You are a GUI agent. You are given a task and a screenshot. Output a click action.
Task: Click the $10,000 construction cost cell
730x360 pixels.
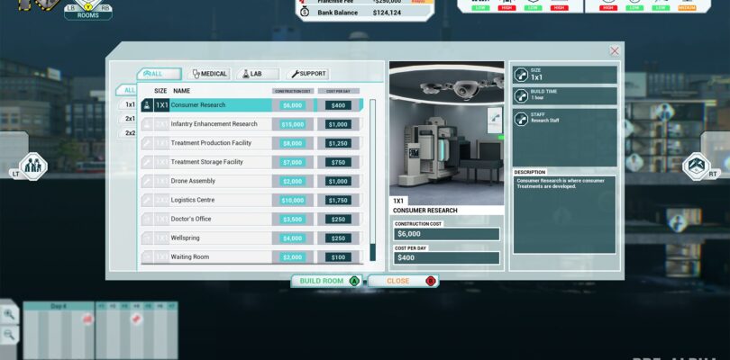[293, 201]
